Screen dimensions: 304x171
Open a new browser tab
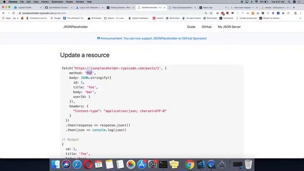[294, 8]
